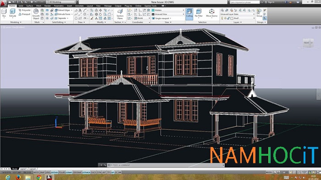Enable SNAP mode in status bar
321x180 pixels.
[42, 172]
